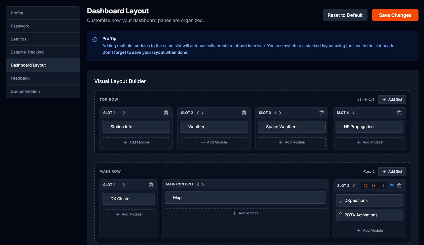Select Dashboard Layout in the sidebar

coord(43,65)
